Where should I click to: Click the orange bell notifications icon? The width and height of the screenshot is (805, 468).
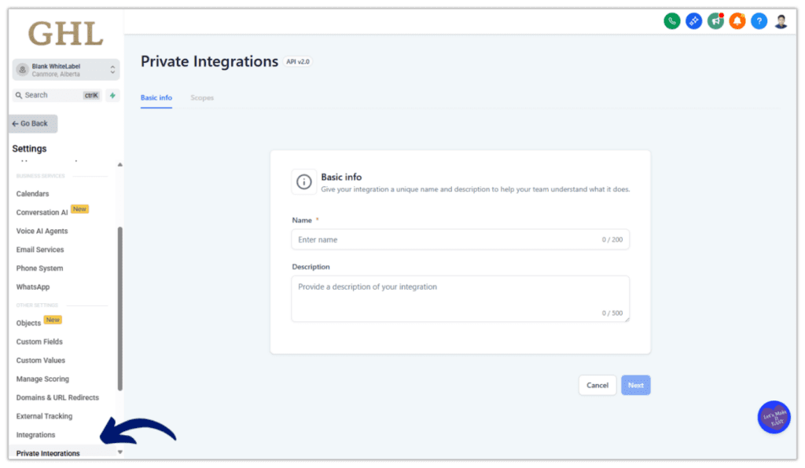pos(737,20)
